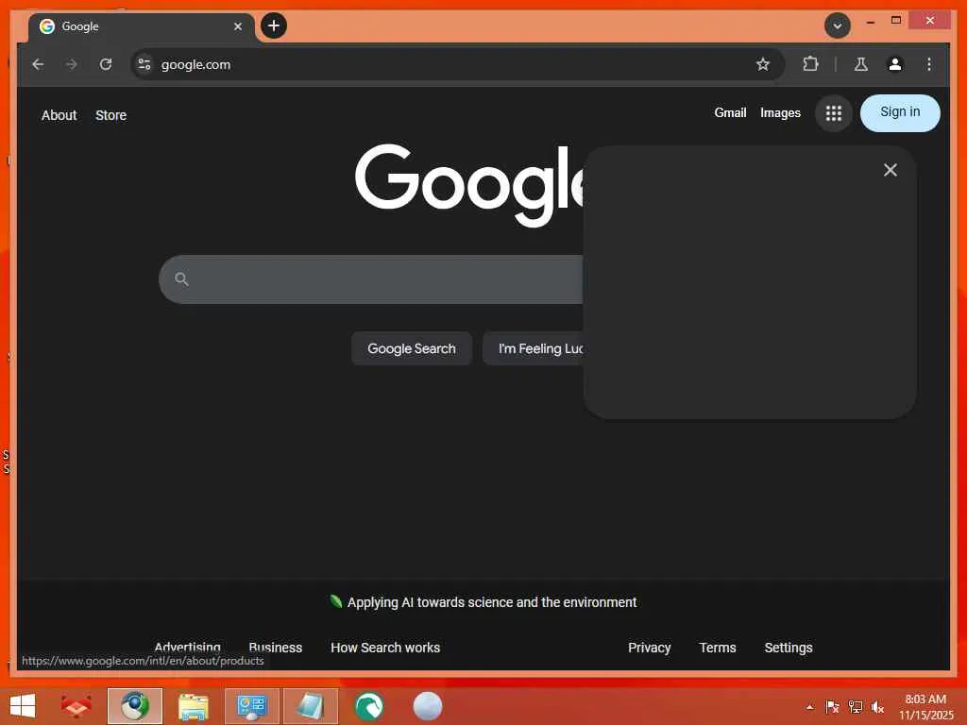Image resolution: width=967 pixels, height=725 pixels.
Task: Open Chrome's three-dot menu
Action: point(929,64)
